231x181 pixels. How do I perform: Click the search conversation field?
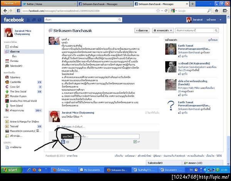[x=195, y=30]
